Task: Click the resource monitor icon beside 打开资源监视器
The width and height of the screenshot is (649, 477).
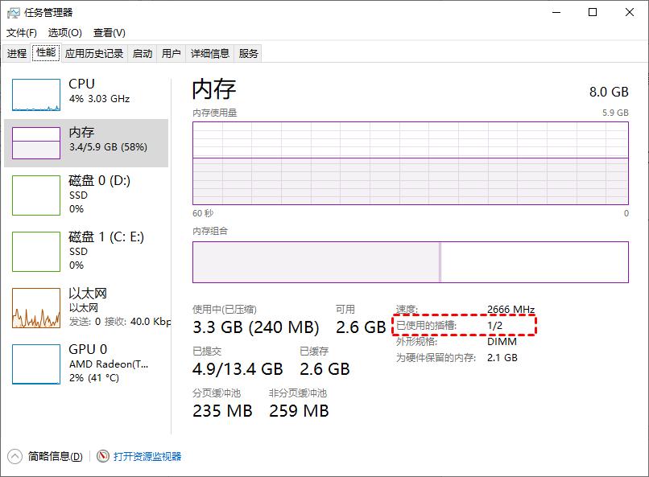Action: pyautogui.click(x=102, y=455)
